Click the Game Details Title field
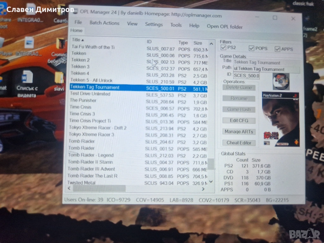 (266, 63)
